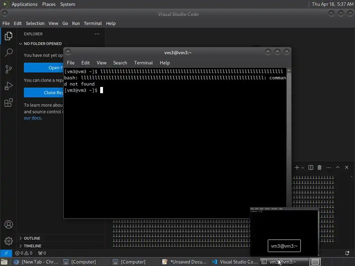Viewport: 355px width, 266px height.
Task: Open panel more actions ellipsis
Action: [329, 167]
